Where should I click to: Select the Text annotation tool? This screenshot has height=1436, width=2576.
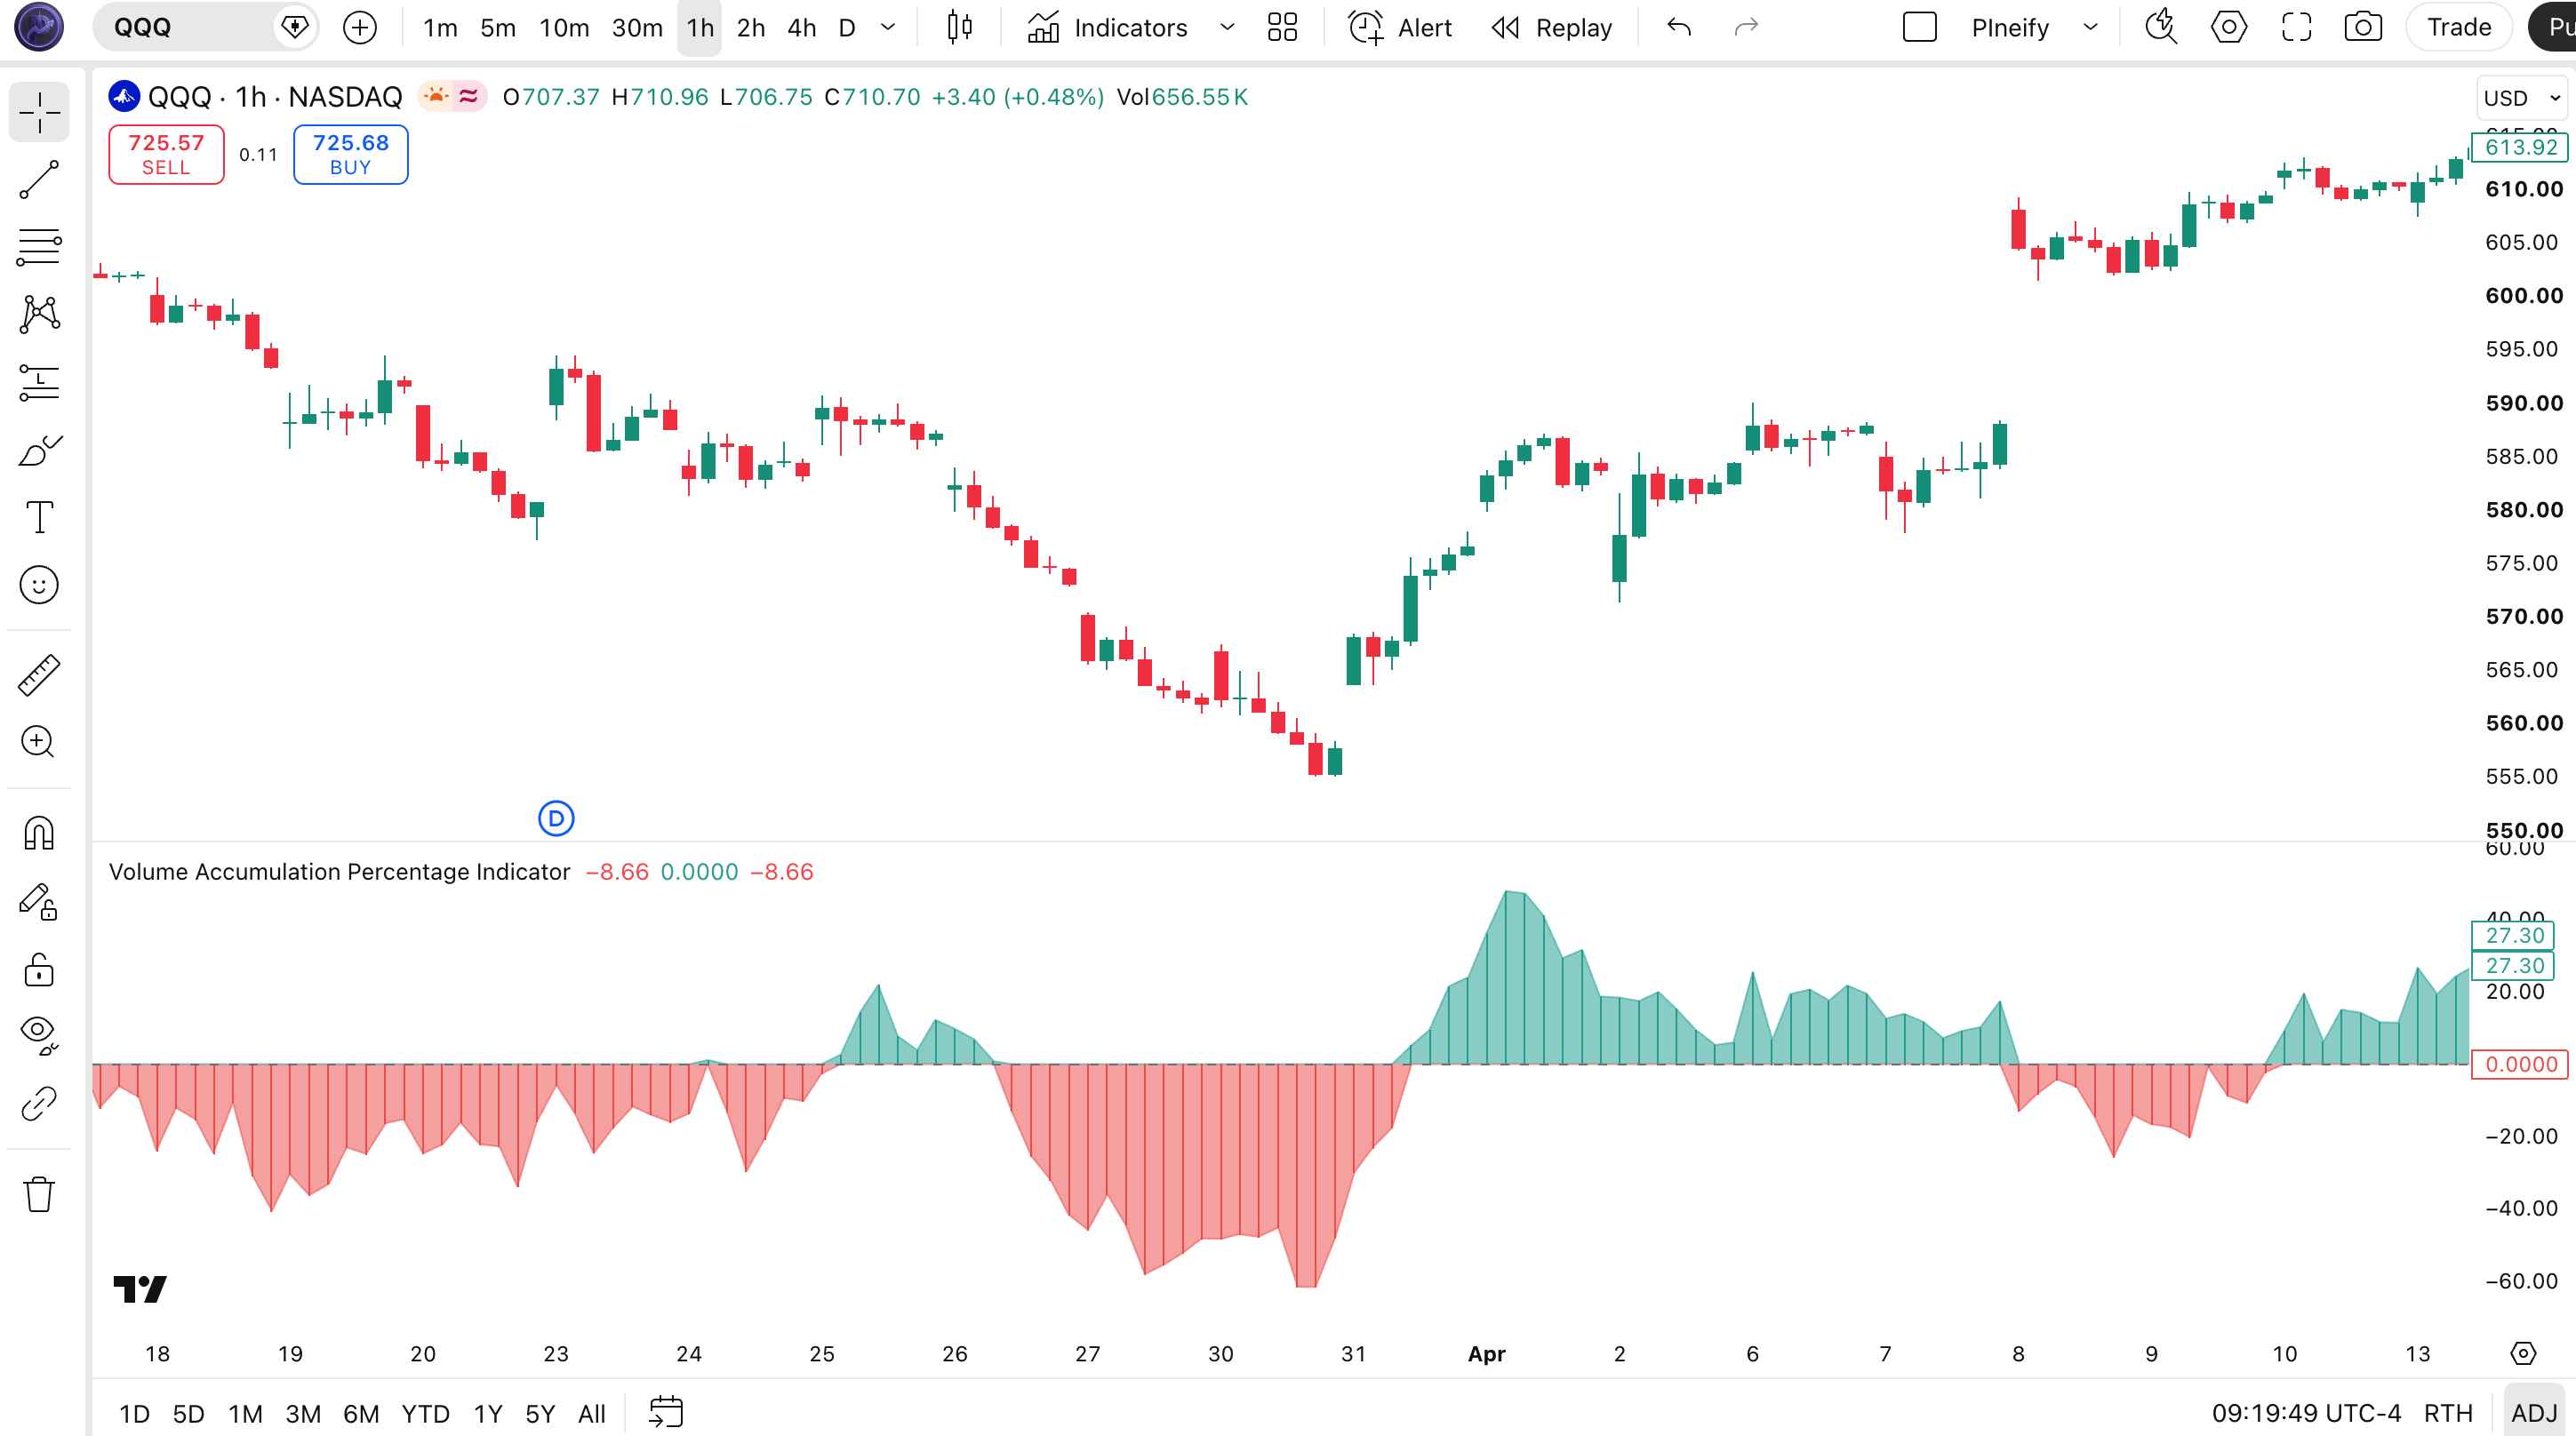(x=39, y=517)
